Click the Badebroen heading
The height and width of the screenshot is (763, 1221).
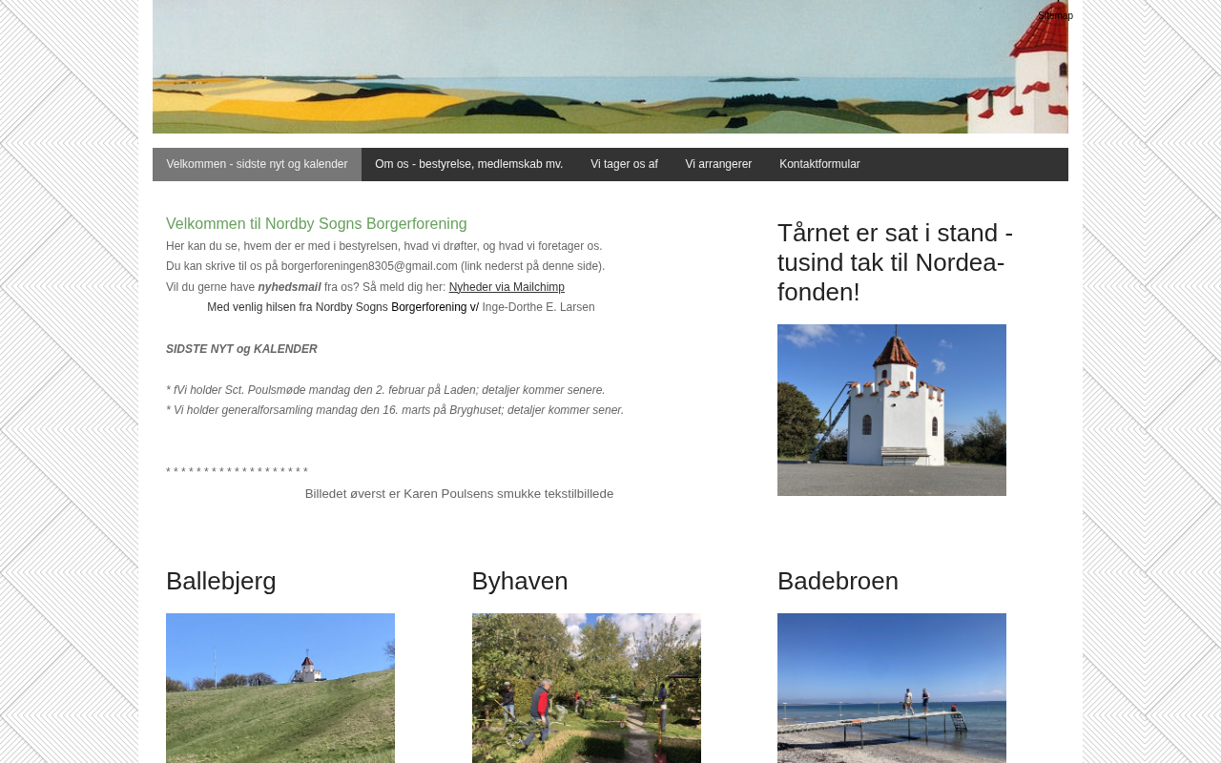[838, 581]
